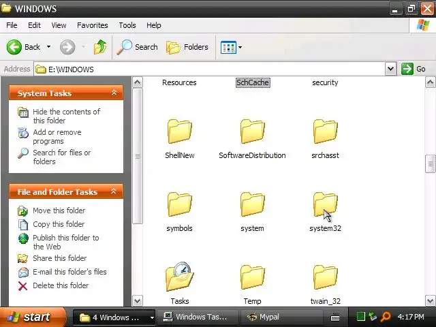
Task: Collapse the File and Folder Tasks panel
Action: coord(114,191)
